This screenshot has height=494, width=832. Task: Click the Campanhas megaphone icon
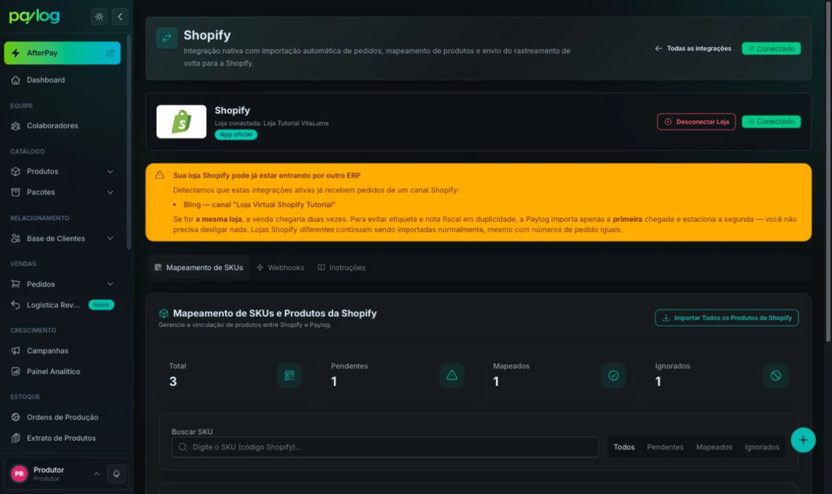point(15,351)
